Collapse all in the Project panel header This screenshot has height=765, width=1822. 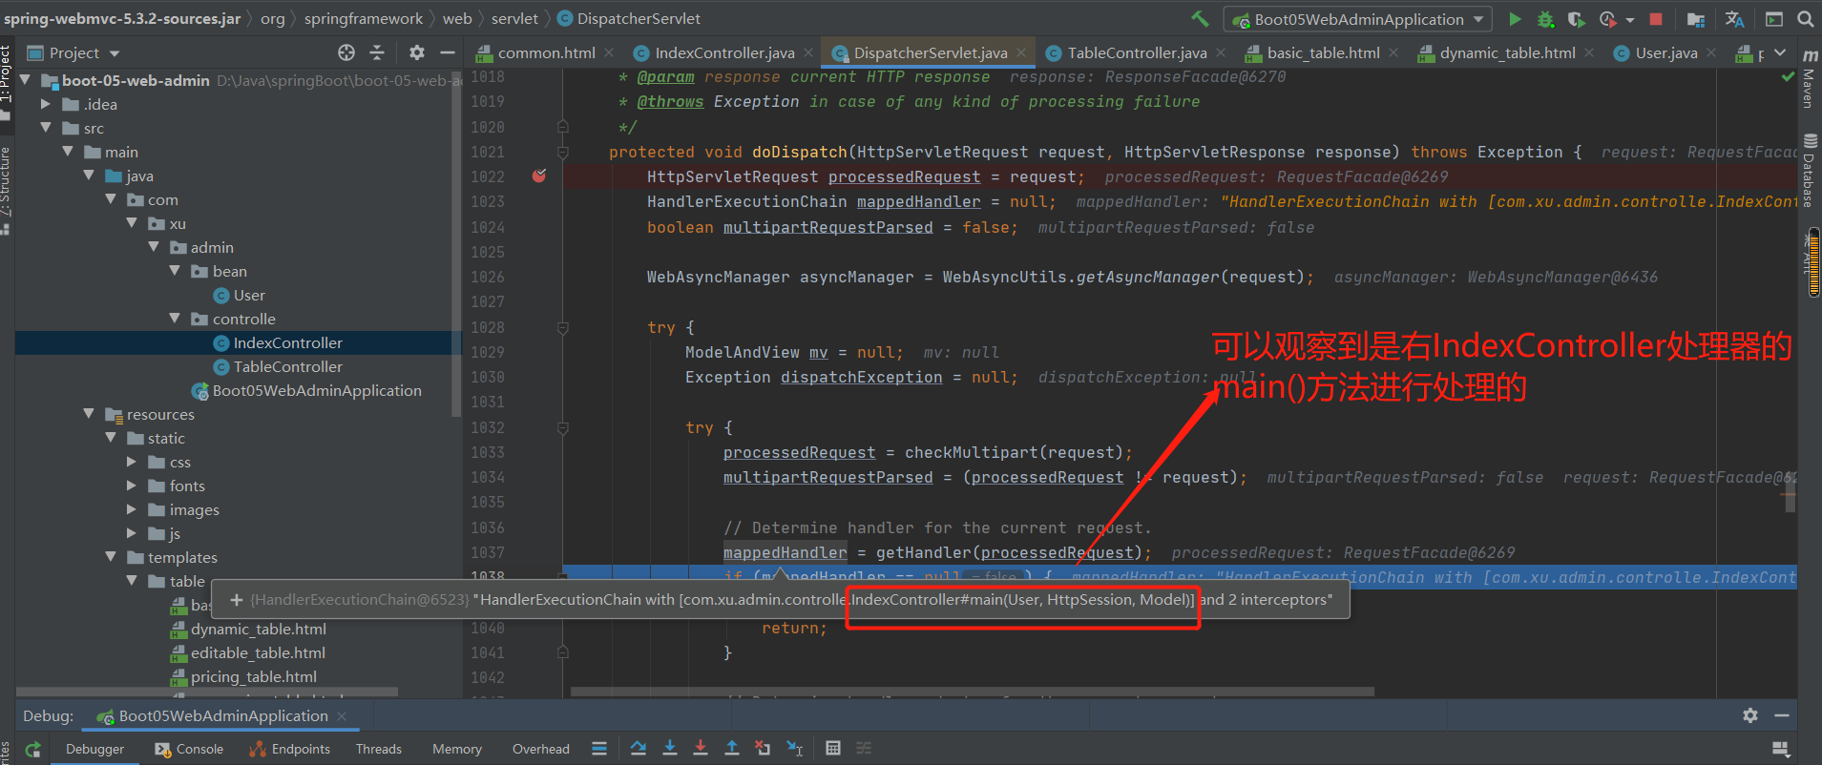point(377,52)
